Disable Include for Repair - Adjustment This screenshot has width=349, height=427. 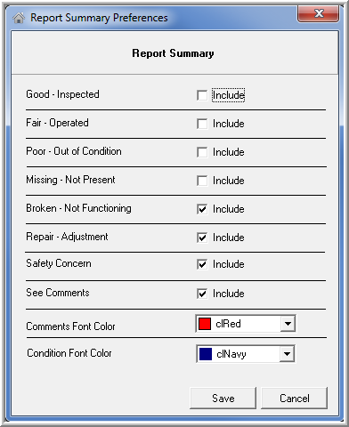pyautogui.click(x=202, y=238)
